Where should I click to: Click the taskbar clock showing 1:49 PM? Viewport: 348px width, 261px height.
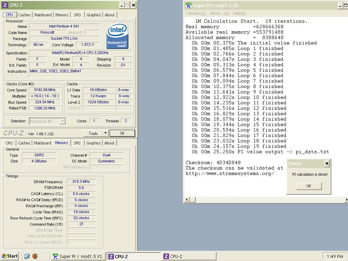[335, 256]
